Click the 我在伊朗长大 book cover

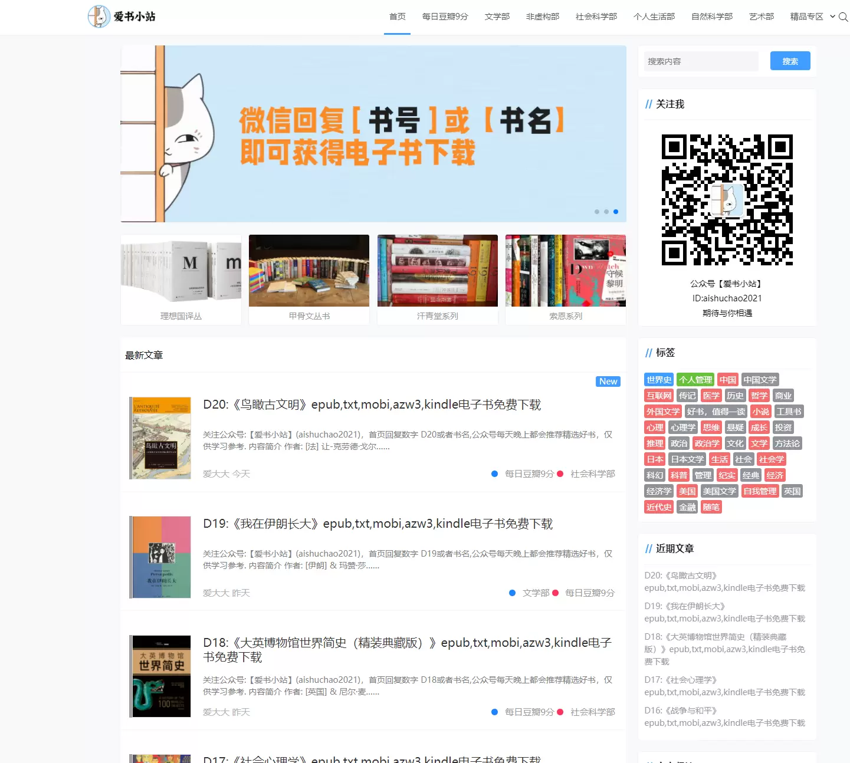click(x=160, y=557)
